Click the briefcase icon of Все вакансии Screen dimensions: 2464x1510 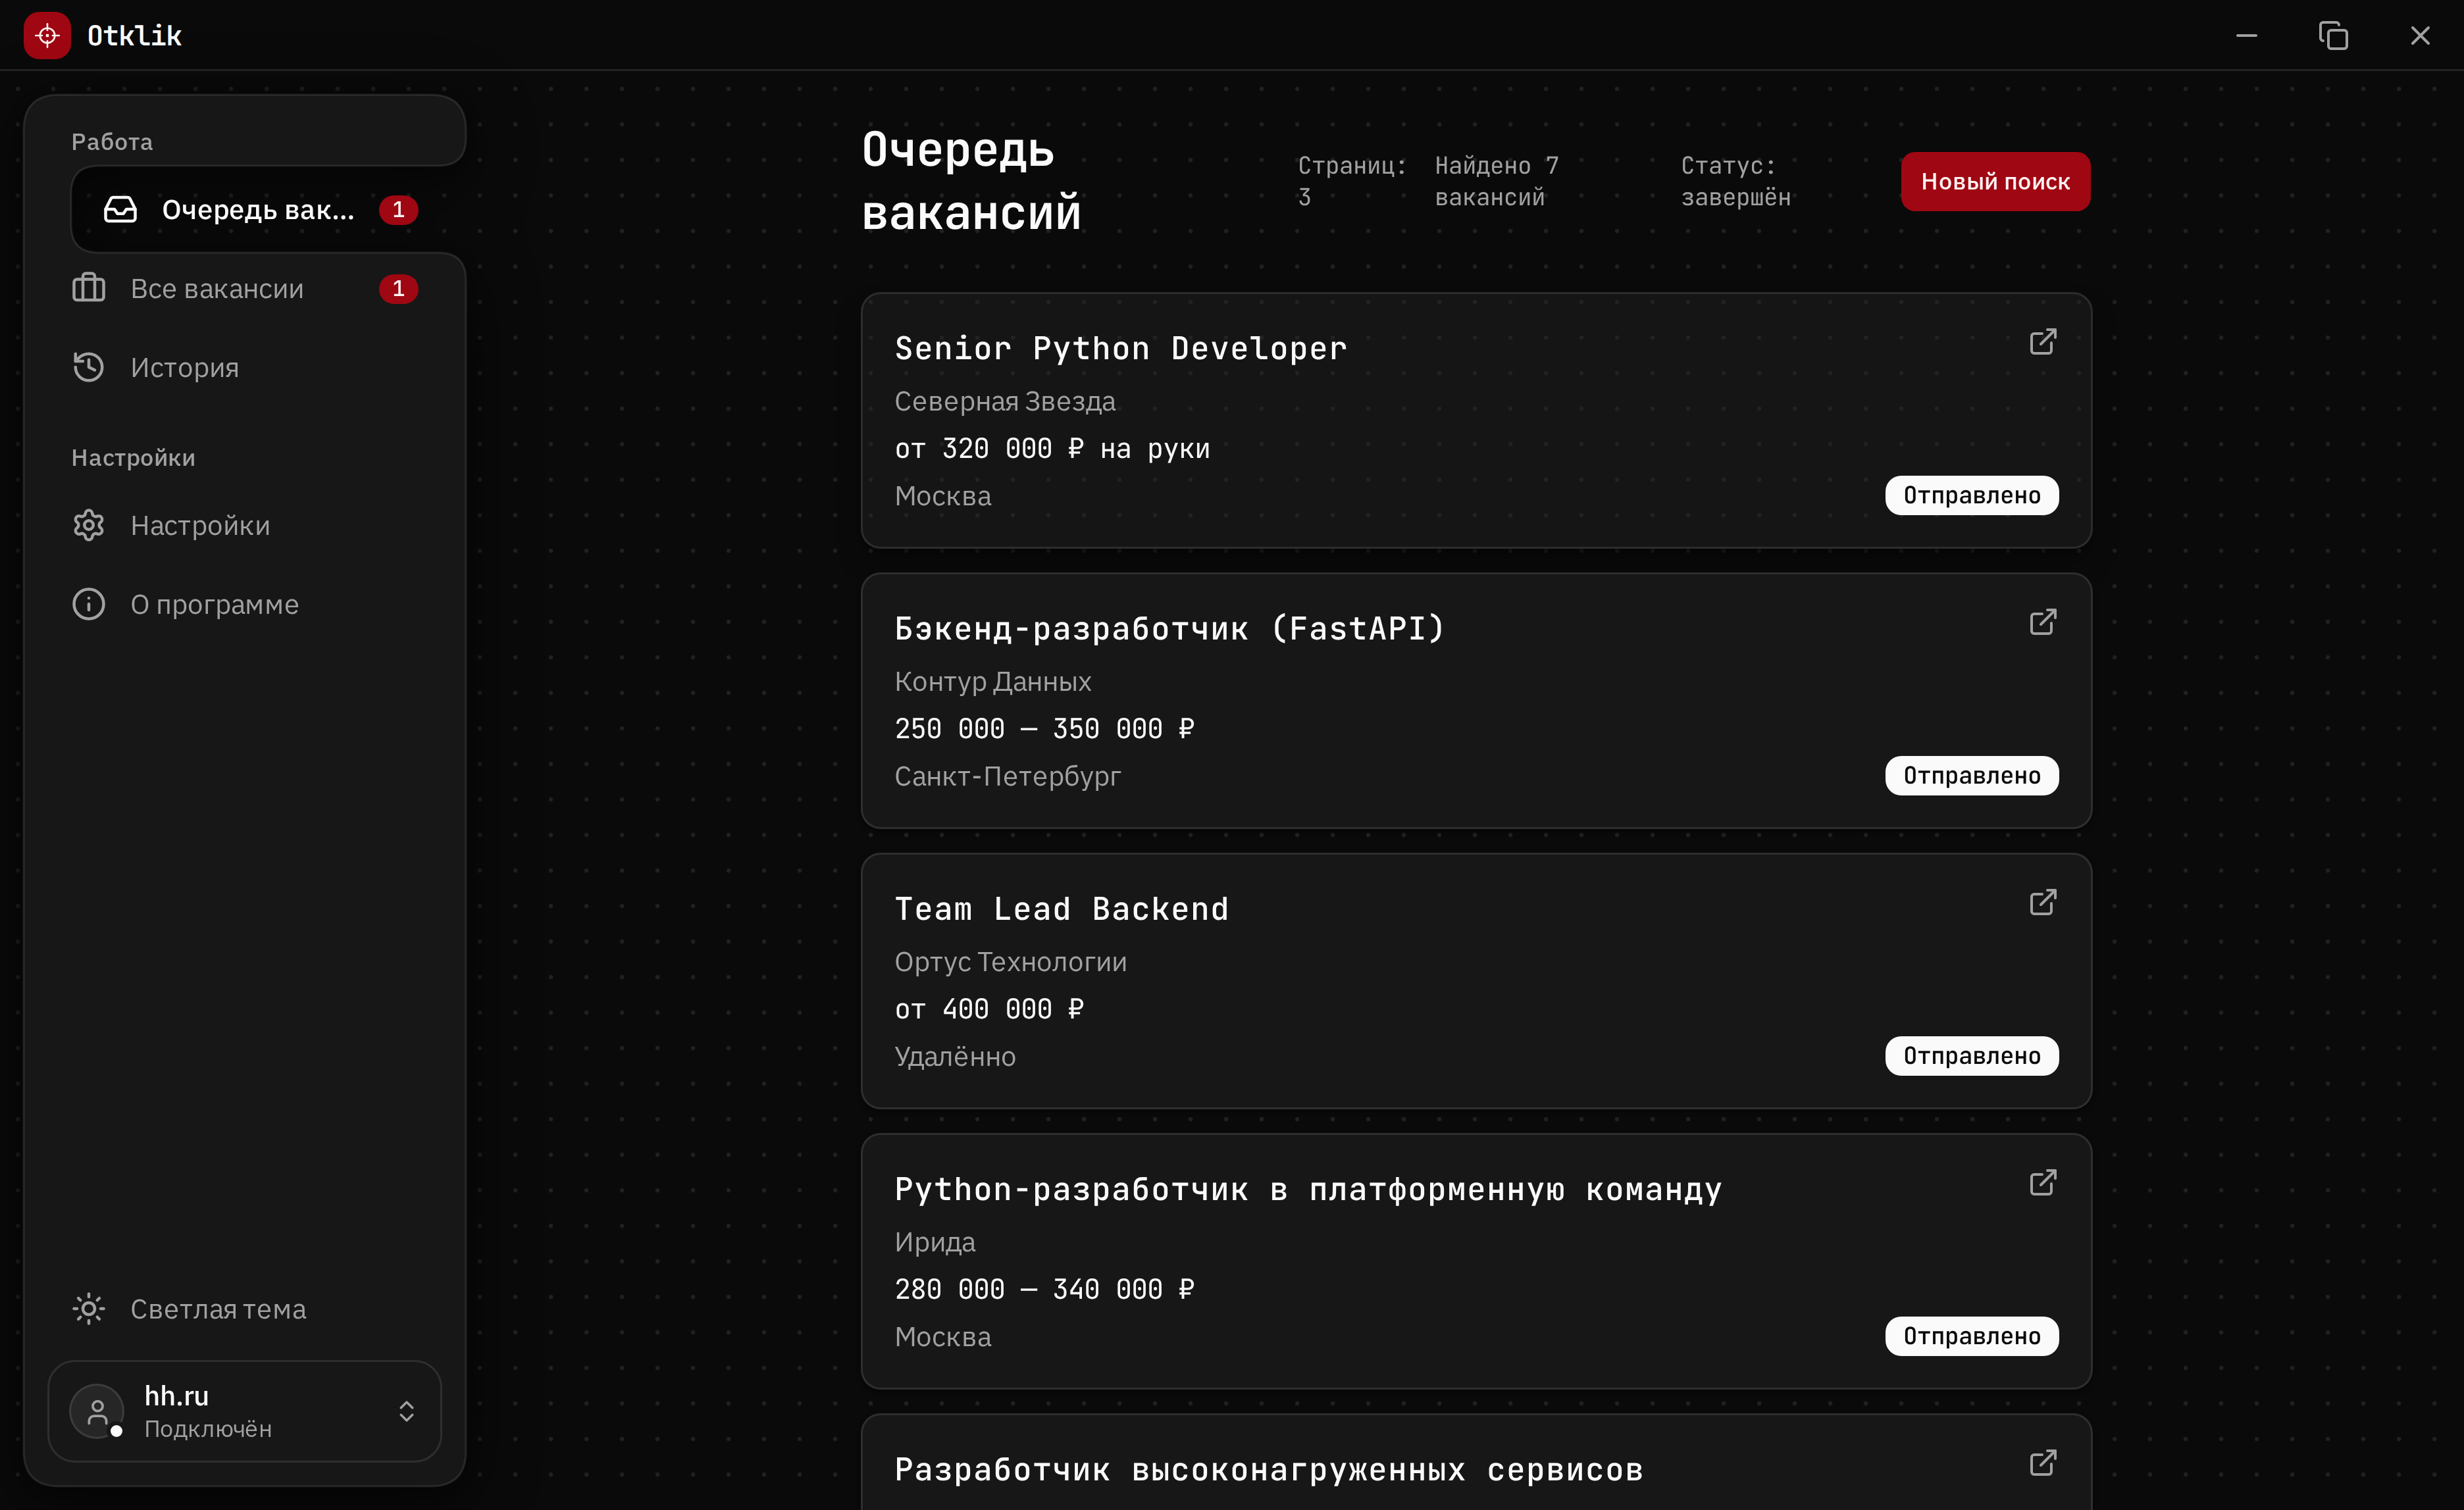(x=88, y=288)
